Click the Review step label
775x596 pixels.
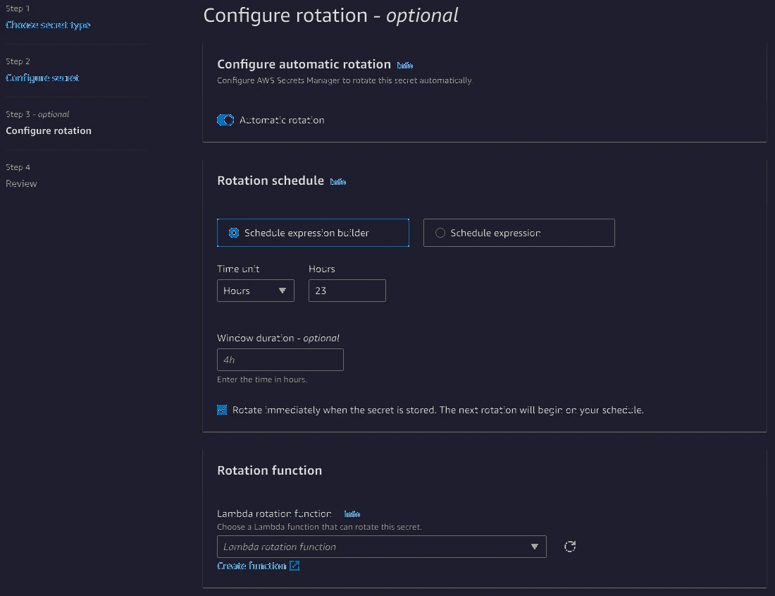coord(21,183)
